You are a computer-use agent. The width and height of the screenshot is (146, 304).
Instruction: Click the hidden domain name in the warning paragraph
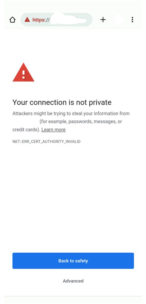tap(26, 121)
